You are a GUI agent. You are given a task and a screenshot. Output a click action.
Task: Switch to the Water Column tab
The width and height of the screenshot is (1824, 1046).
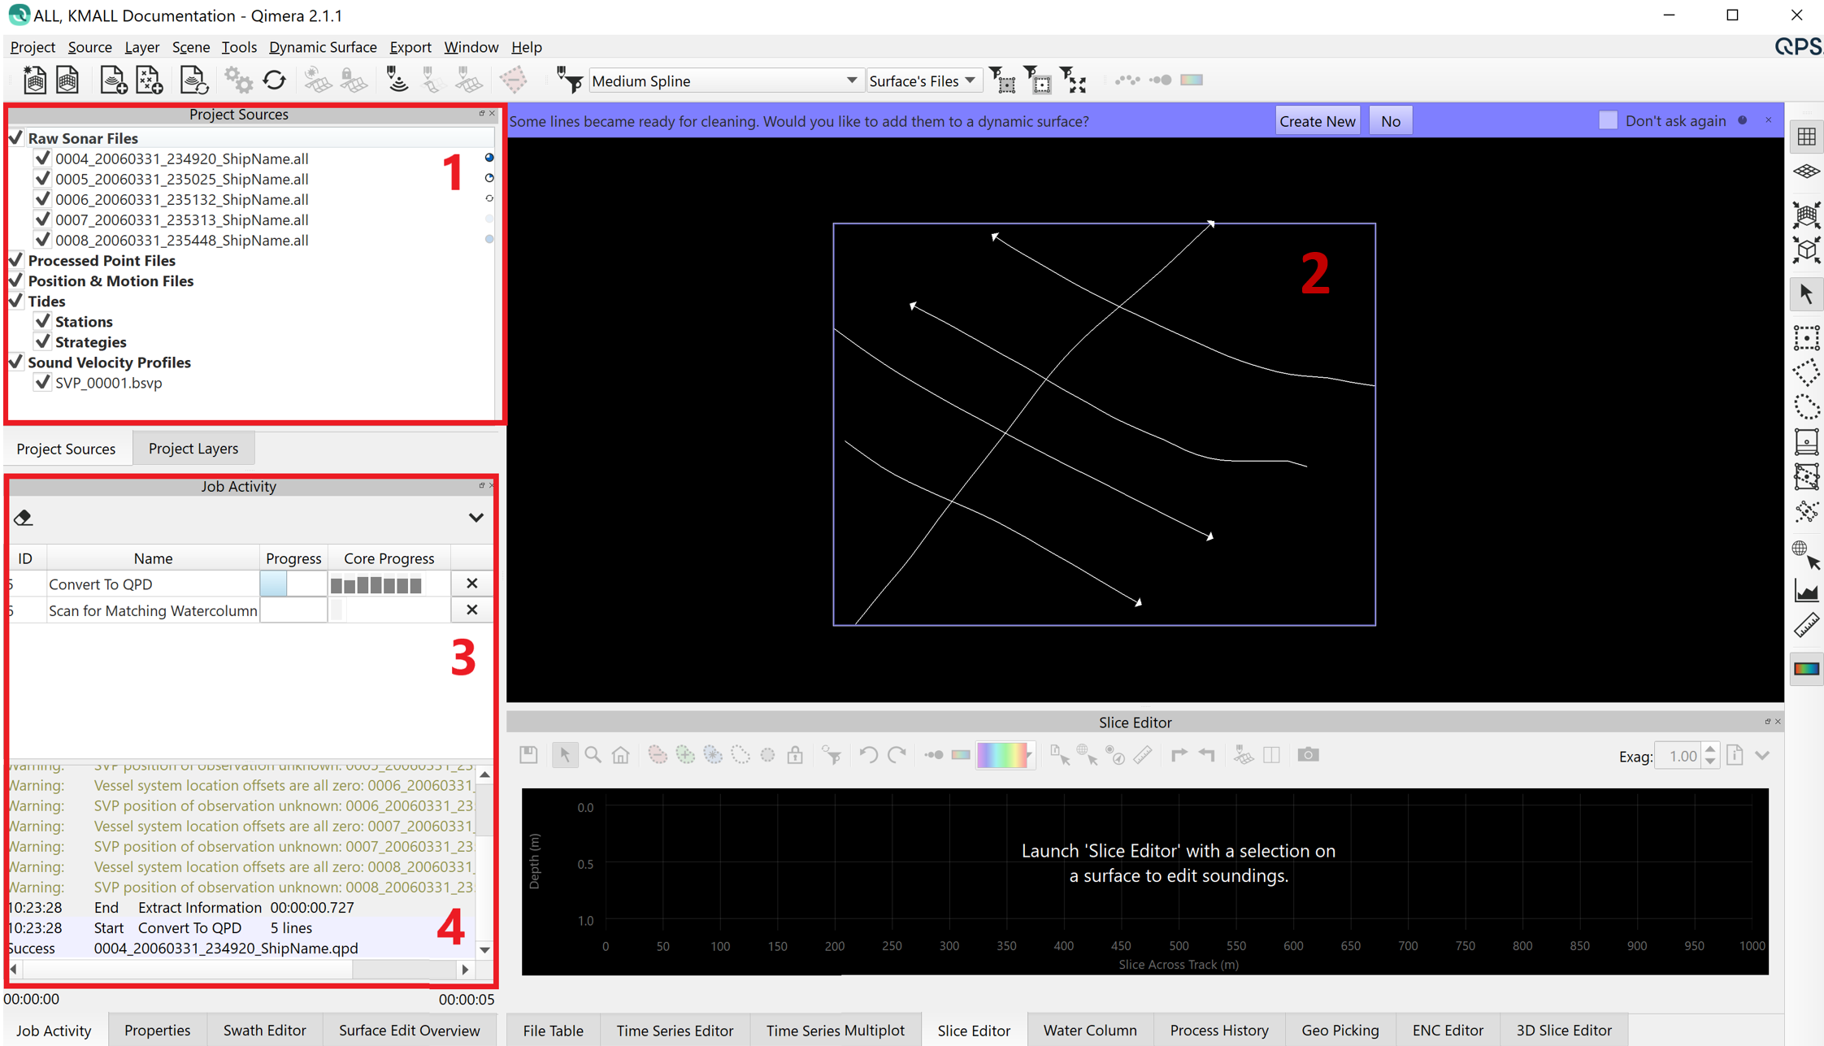pyautogui.click(x=1089, y=1030)
